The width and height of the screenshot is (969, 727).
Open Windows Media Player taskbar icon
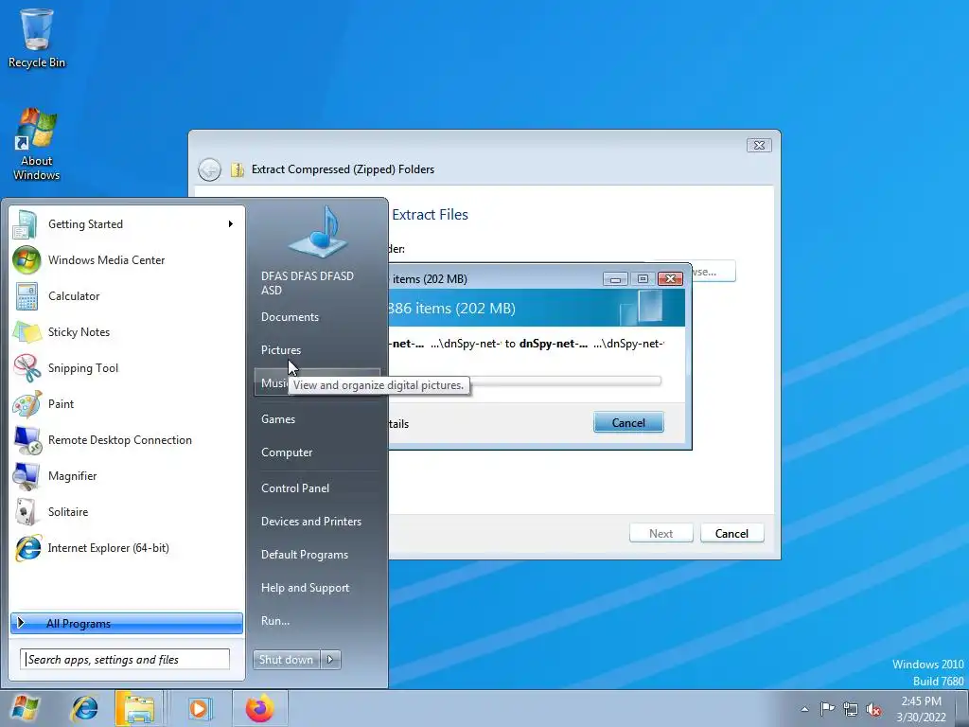click(199, 708)
